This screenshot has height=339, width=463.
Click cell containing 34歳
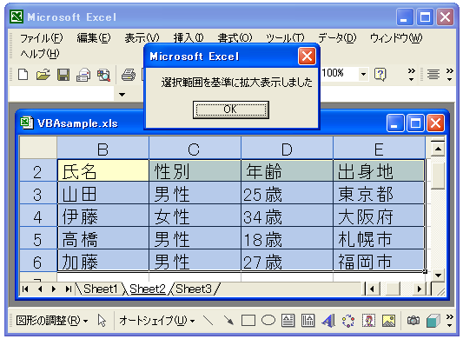[x=287, y=216]
